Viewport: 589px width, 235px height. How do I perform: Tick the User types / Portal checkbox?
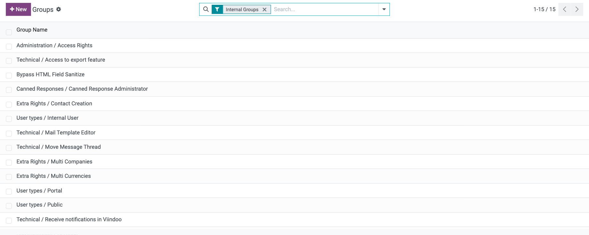pyautogui.click(x=9, y=192)
